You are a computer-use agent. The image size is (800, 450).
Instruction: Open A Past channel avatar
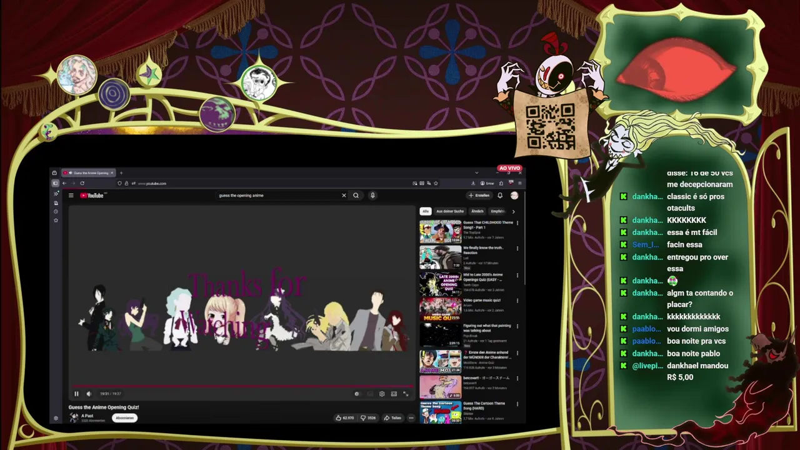click(x=74, y=417)
